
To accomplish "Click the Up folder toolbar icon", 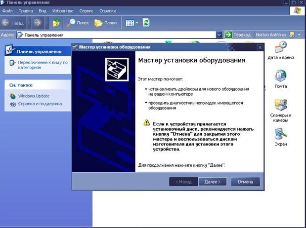I will click(56, 23).
